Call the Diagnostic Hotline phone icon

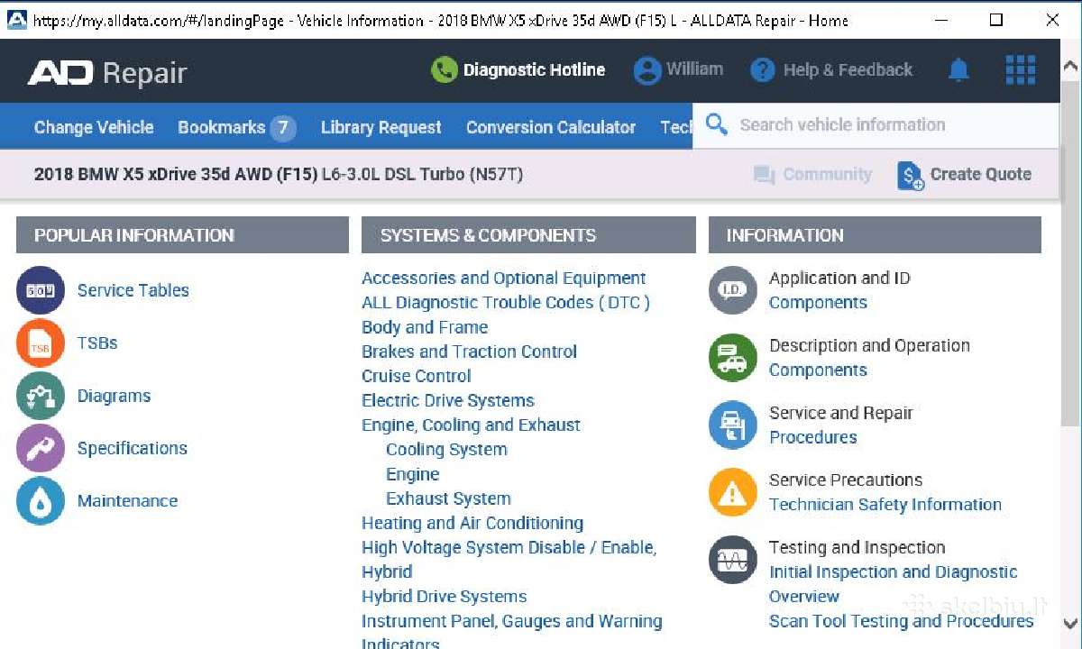pos(445,70)
